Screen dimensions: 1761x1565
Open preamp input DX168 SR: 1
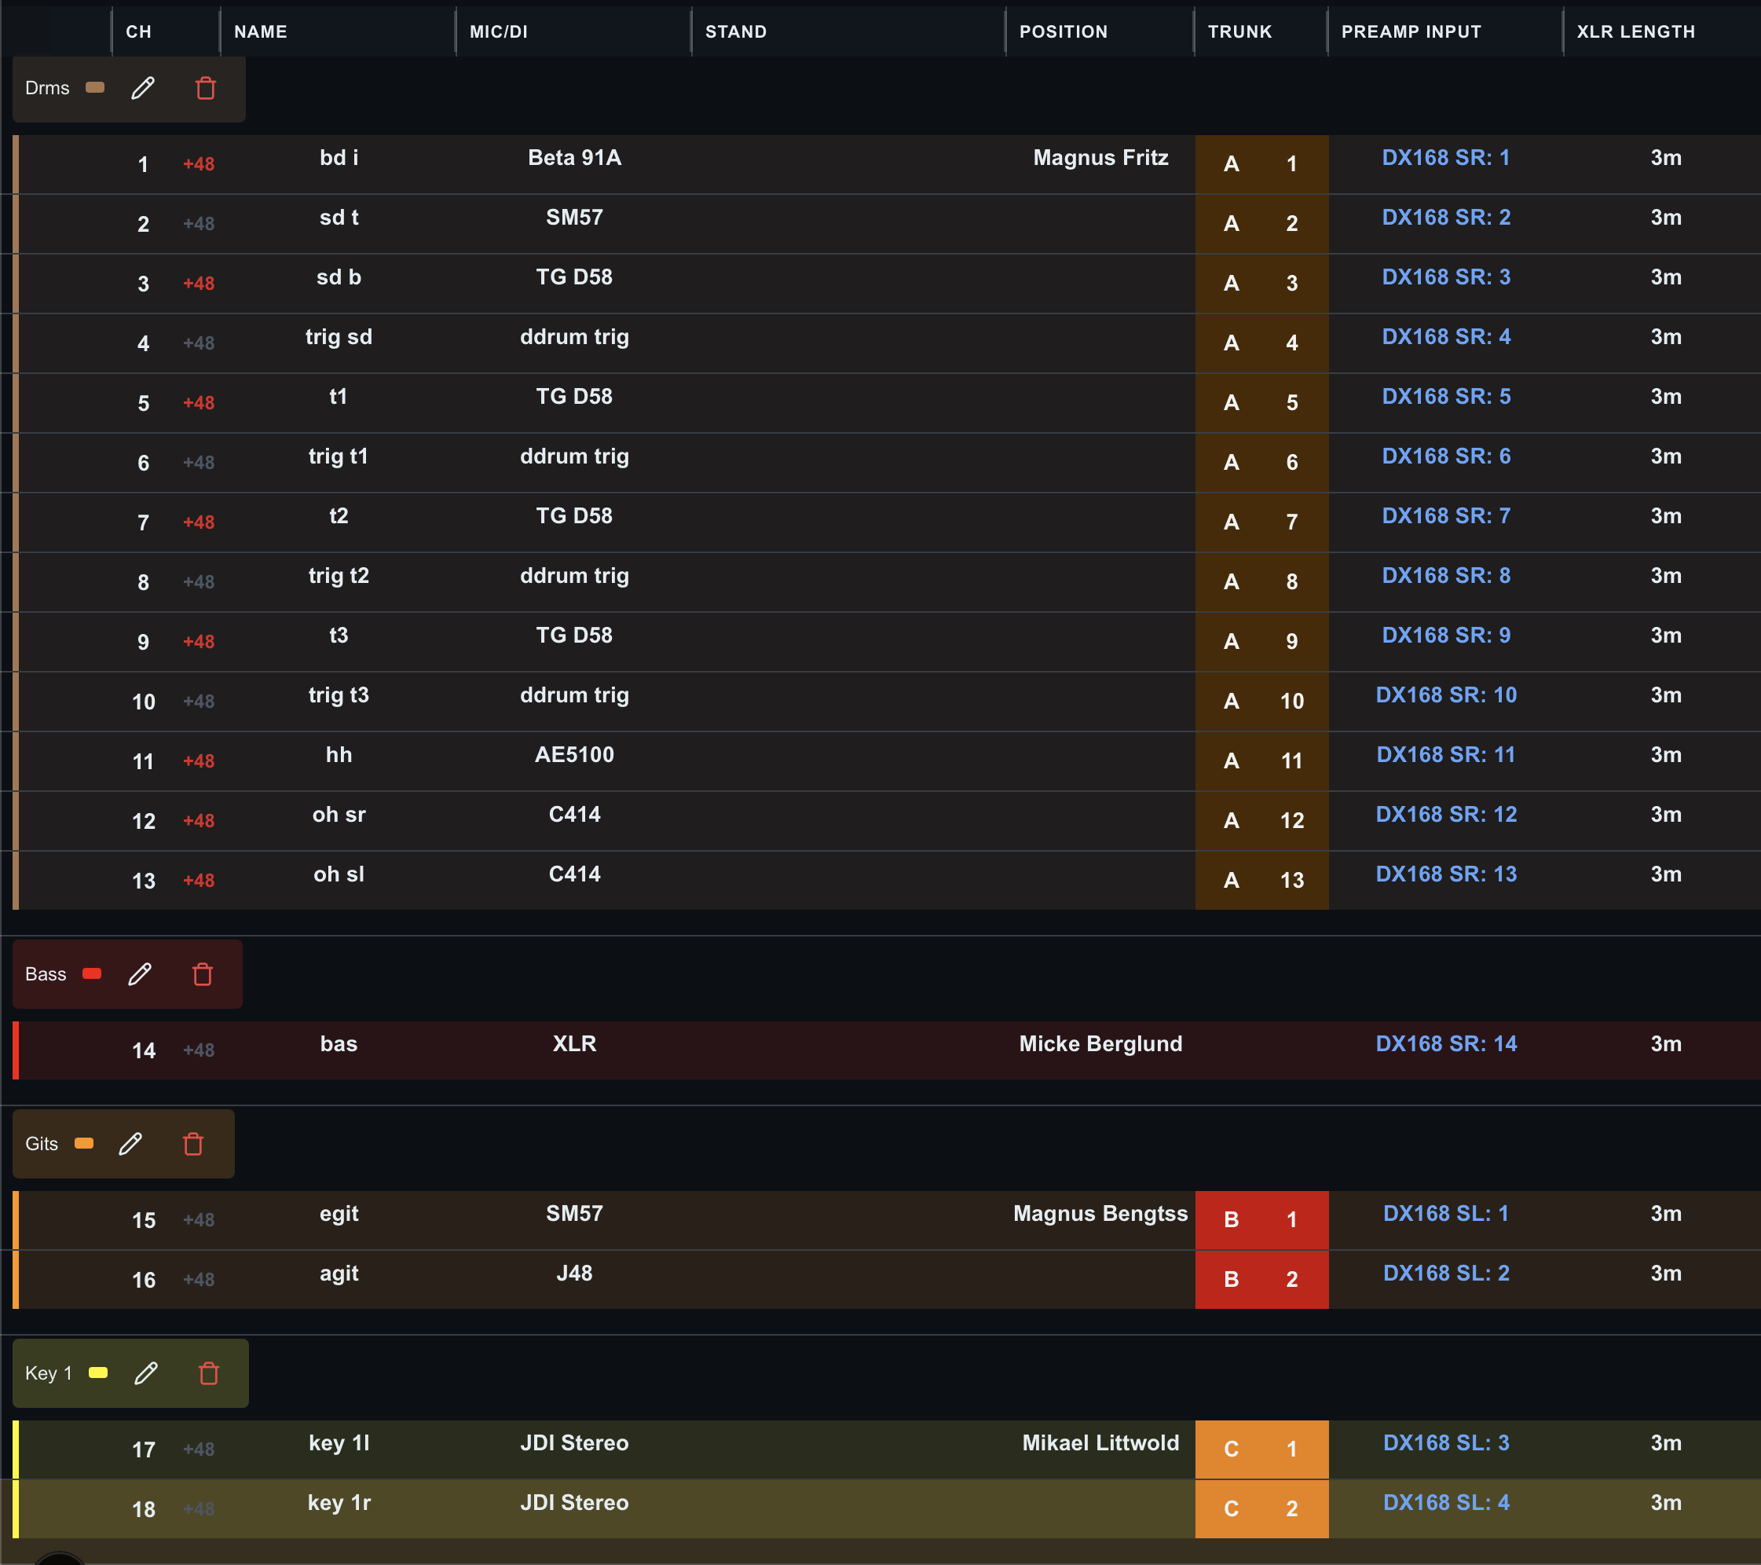click(x=1446, y=158)
